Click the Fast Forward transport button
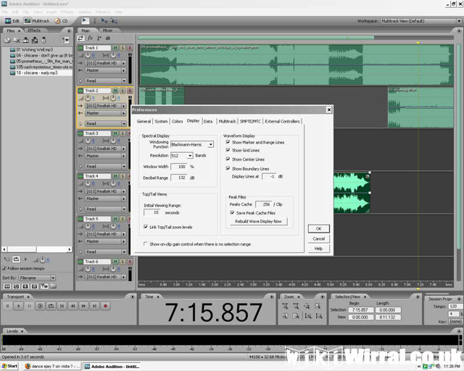 coord(84,306)
